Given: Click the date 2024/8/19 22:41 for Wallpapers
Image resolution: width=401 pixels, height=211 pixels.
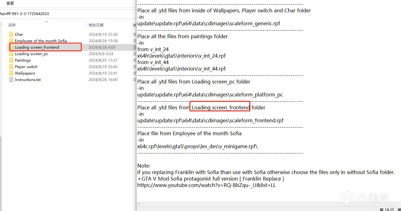Looking at the screenshot, I should tap(103, 73).
